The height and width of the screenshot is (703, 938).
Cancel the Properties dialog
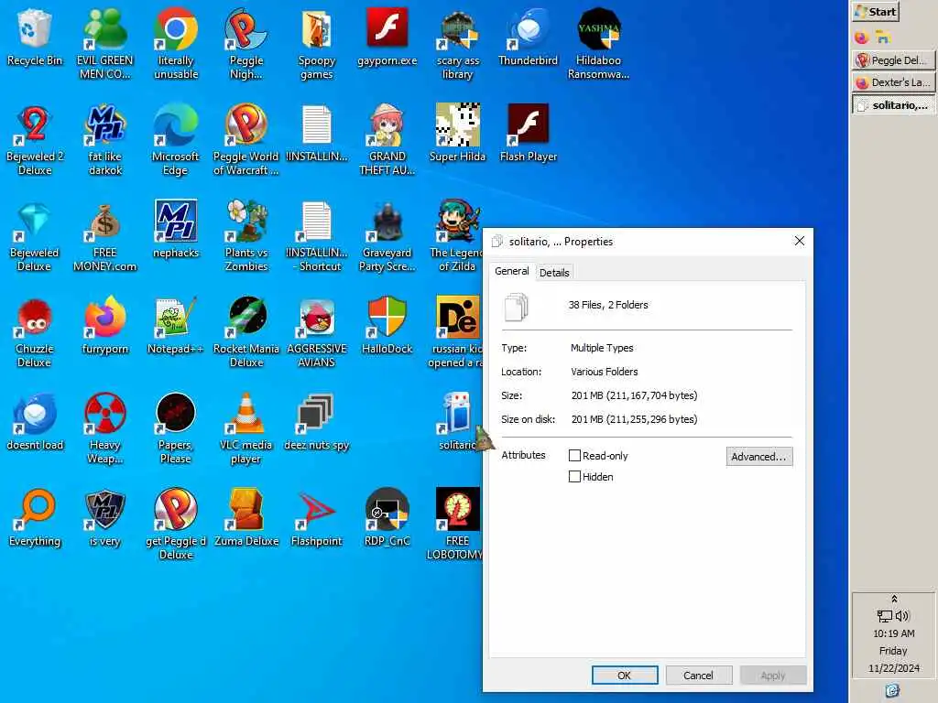698,675
